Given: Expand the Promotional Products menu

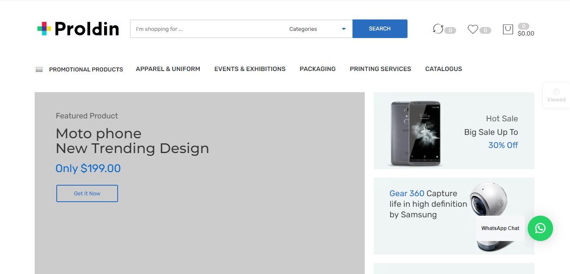Looking at the screenshot, I should 86,69.
